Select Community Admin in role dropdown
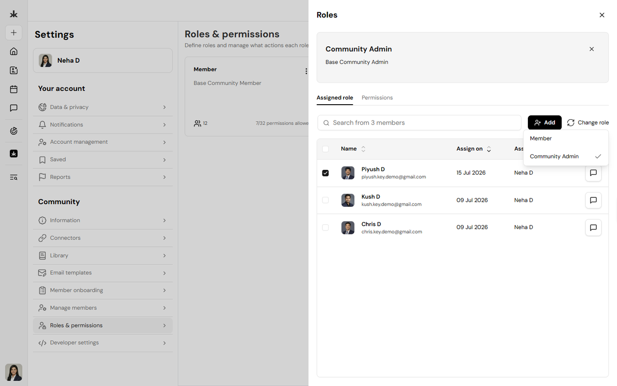This screenshot has height=386, width=617. (566, 156)
